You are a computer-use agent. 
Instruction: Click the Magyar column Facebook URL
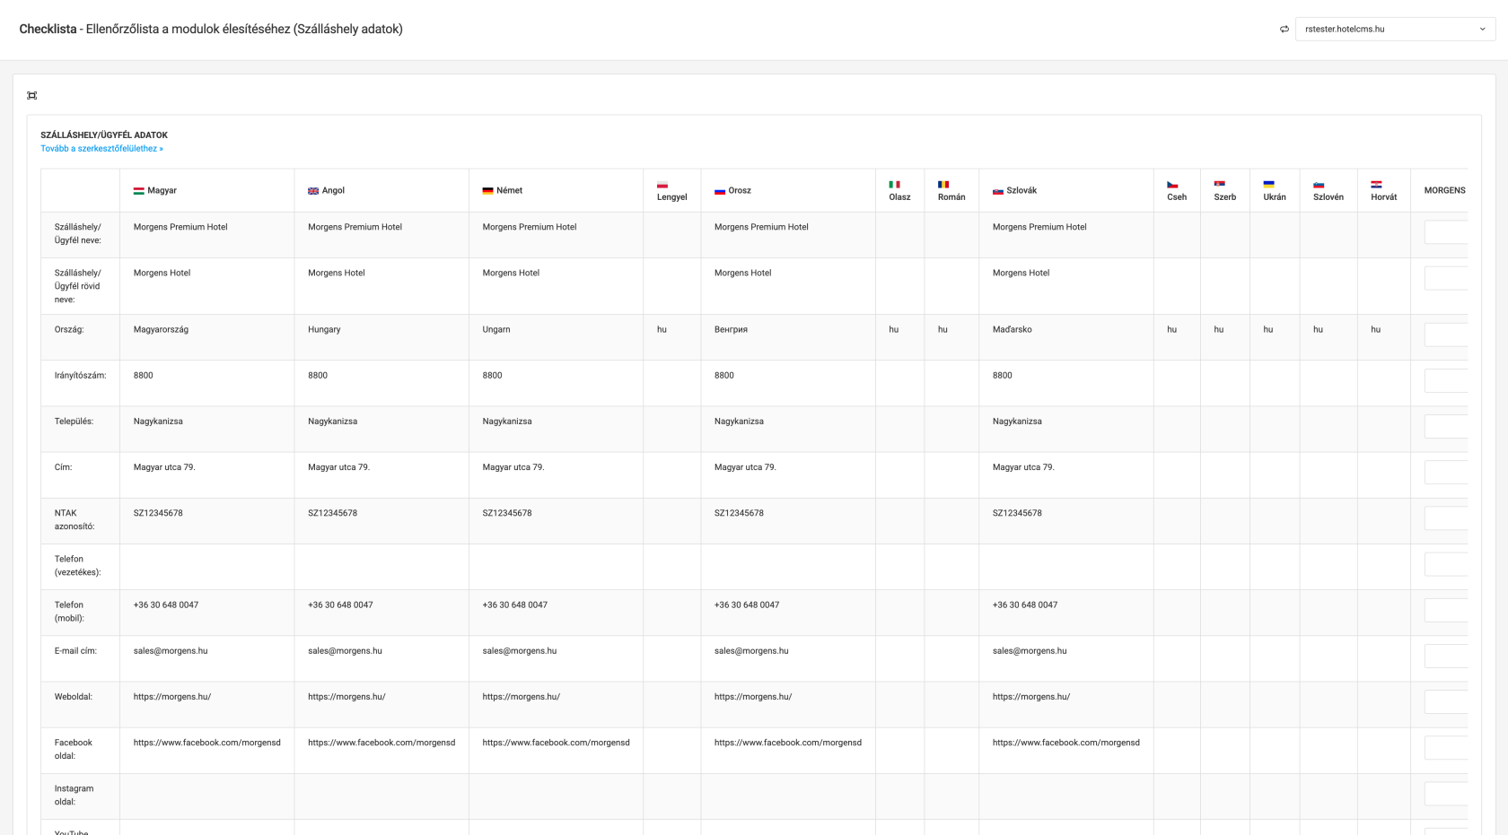tap(207, 743)
